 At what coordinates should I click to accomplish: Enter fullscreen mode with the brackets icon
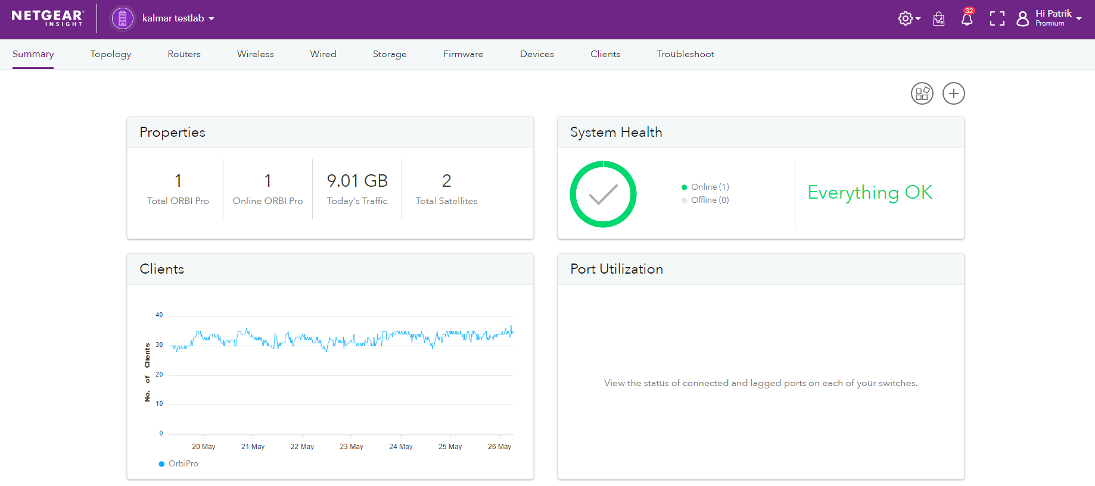[997, 19]
